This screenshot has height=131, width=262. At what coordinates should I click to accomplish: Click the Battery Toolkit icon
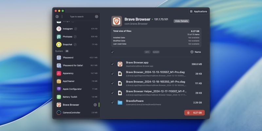pos(59,97)
